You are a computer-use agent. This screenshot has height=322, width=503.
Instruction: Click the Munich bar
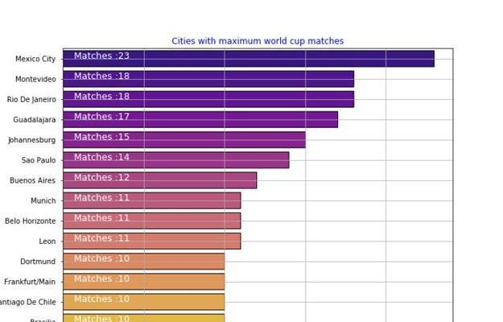(152, 200)
